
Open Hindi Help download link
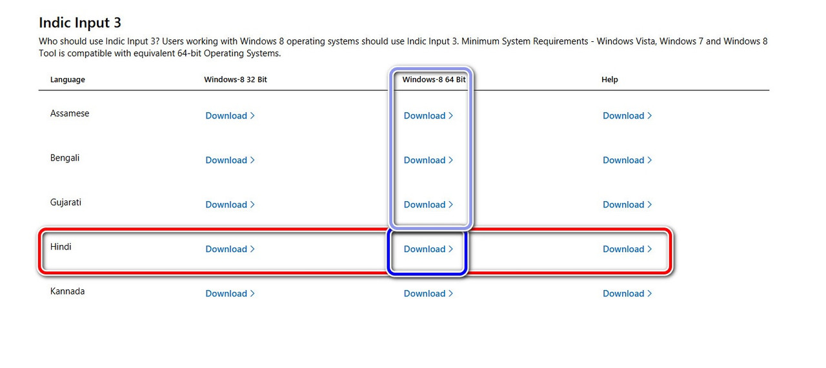pyautogui.click(x=627, y=249)
